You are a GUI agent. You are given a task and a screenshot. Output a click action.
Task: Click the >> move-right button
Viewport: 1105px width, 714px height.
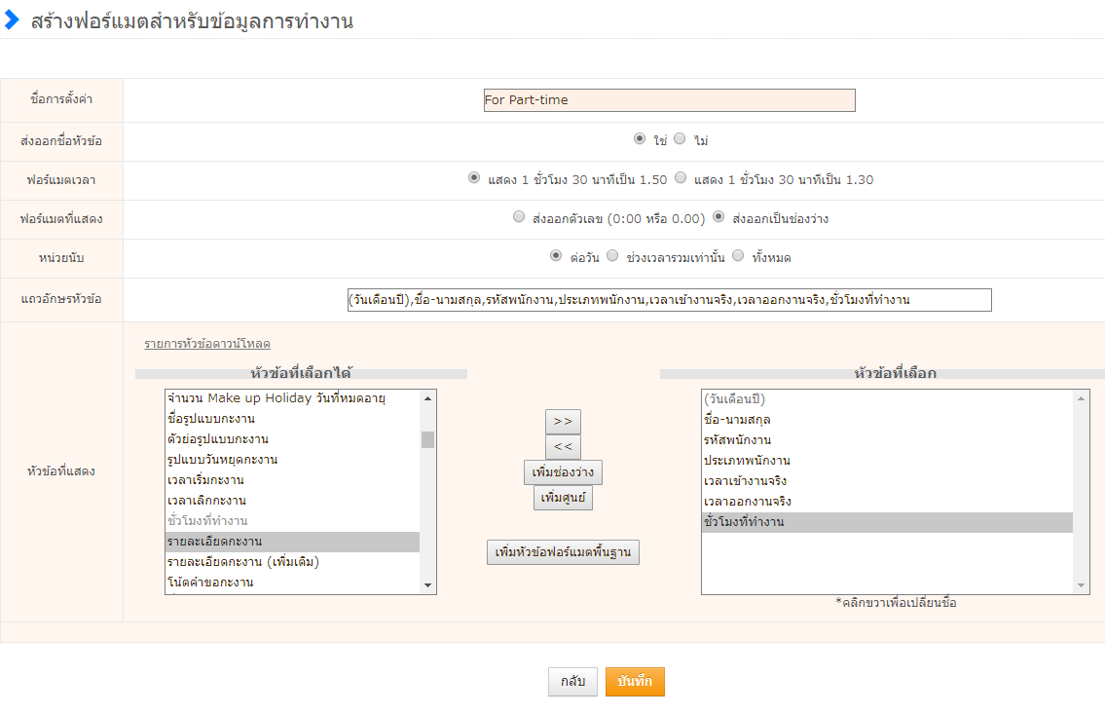(563, 422)
